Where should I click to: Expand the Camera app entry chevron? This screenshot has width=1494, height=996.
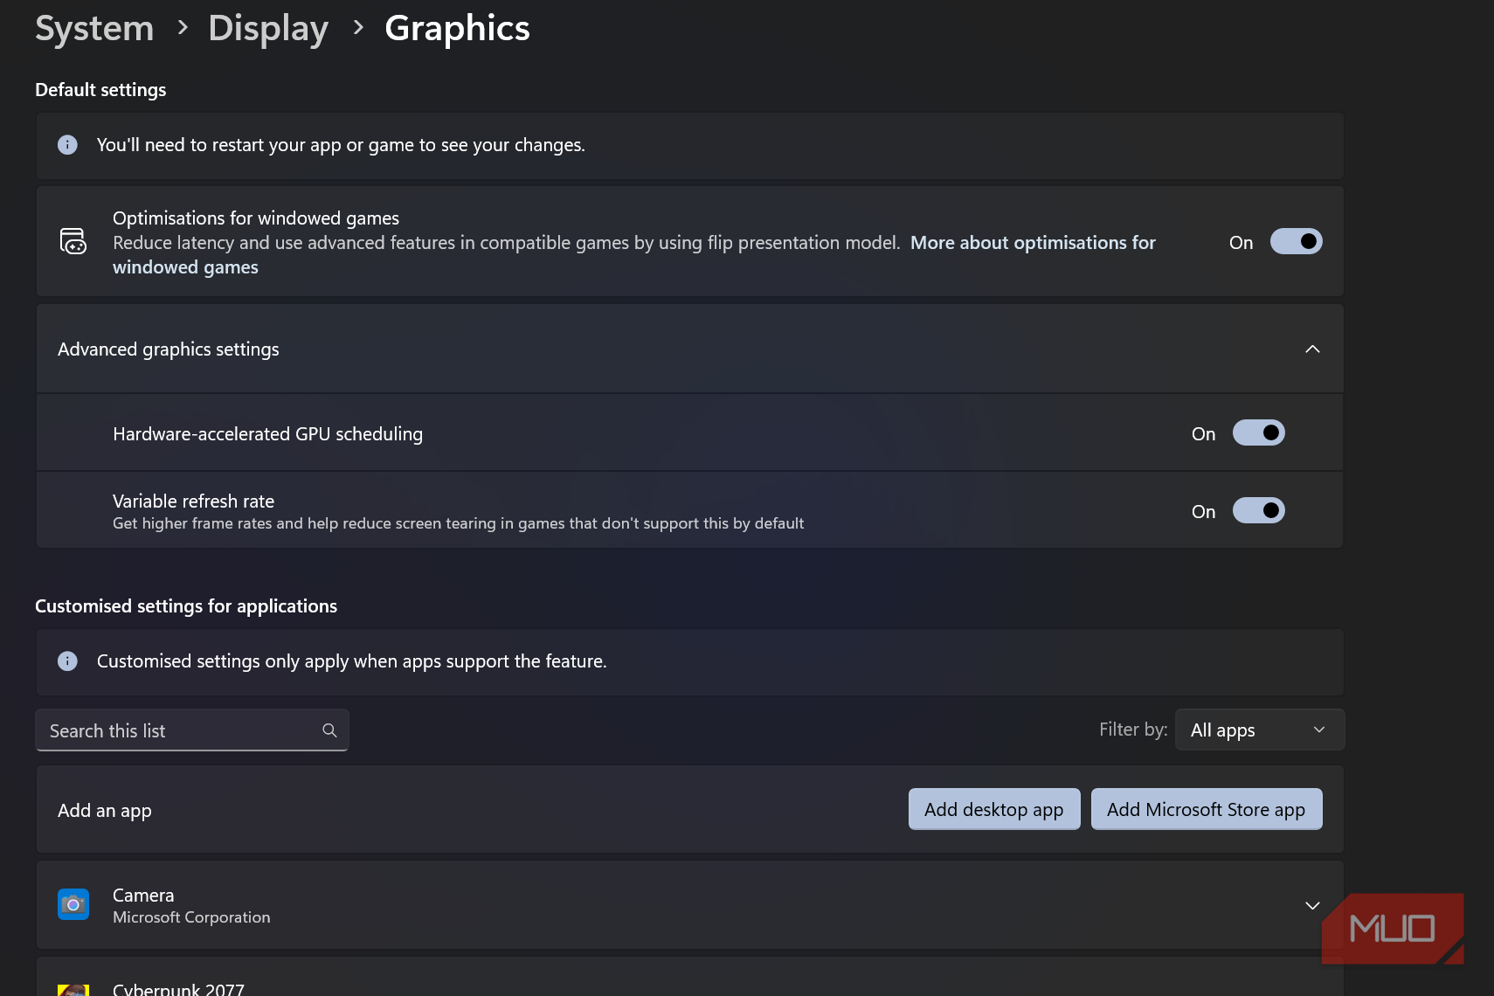click(x=1312, y=906)
